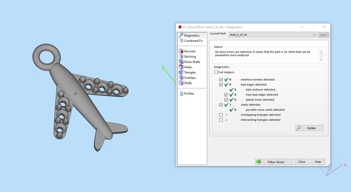The height and width of the screenshot is (192, 351).
Task: Open Noise Shells icon in sidebar
Action: 181,62
